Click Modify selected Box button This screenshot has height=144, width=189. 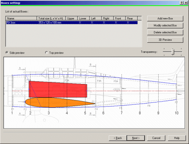165,25
